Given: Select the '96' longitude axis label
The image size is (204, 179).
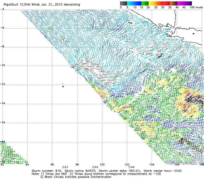Looking at the screenshot, I should click(x=52, y=165).
